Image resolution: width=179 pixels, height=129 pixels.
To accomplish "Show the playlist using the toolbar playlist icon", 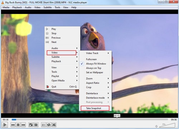I will pyautogui.click(x=44, y=125).
